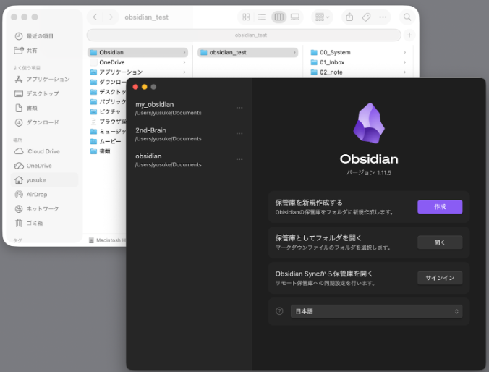Screen dimensions: 489x372
Task: Select the 01_Inbox folder in Finder
Action: point(333,62)
